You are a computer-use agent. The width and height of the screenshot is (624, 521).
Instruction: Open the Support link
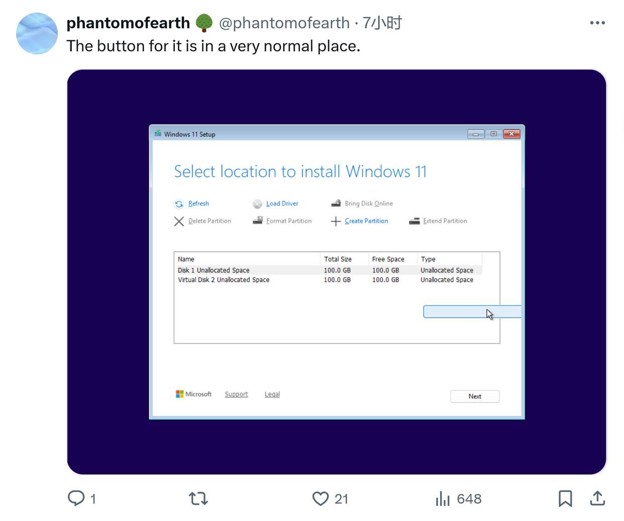[x=236, y=394]
